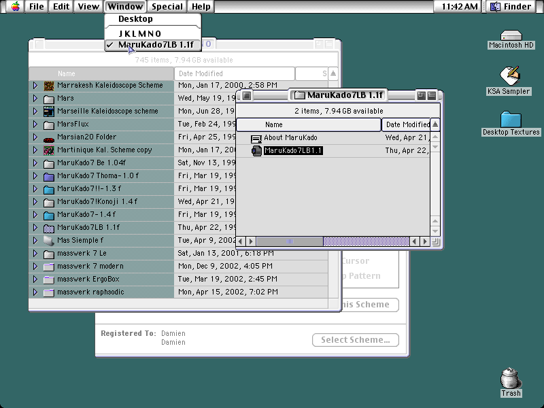
Task: Open the Special menu
Action: point(167,6)
